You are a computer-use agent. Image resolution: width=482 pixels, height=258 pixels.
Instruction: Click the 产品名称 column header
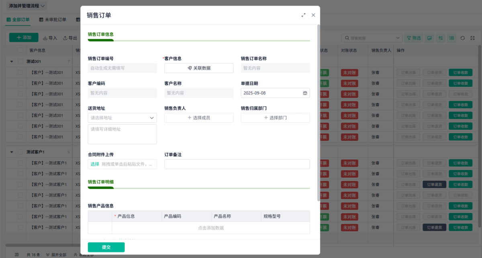tap(236, 216)
